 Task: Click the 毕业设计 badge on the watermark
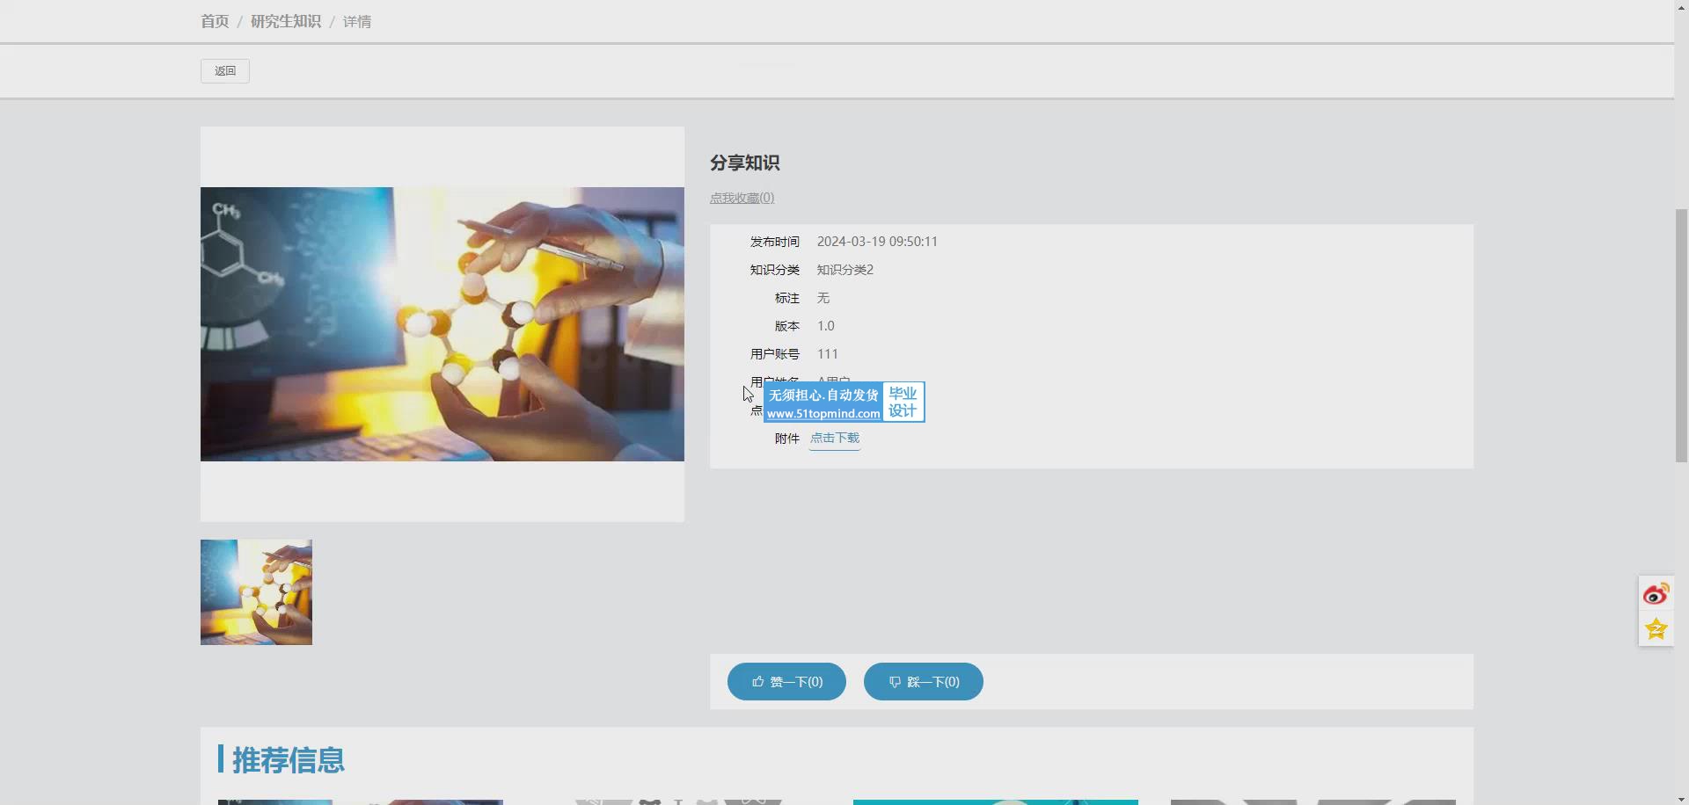point(903,402)
